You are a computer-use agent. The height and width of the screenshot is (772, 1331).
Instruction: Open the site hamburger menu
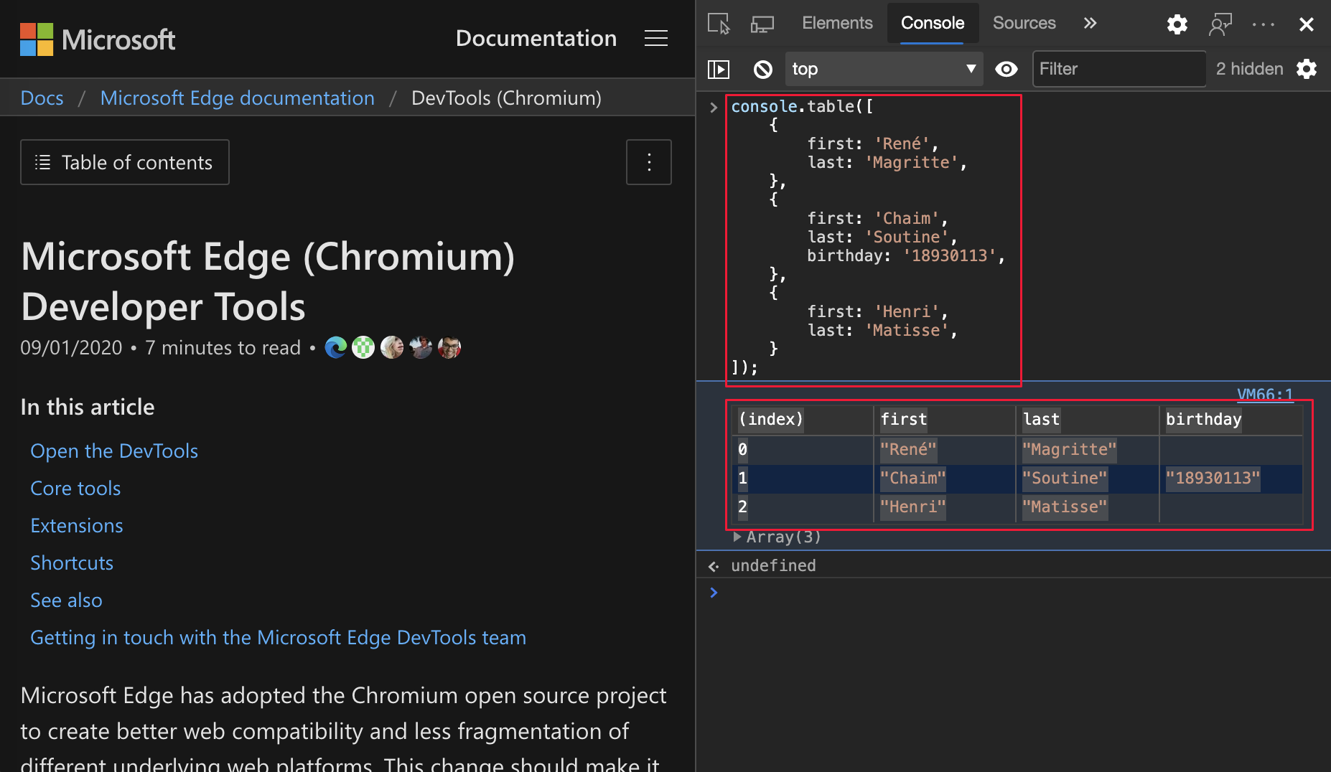click(x=655, y=38)
